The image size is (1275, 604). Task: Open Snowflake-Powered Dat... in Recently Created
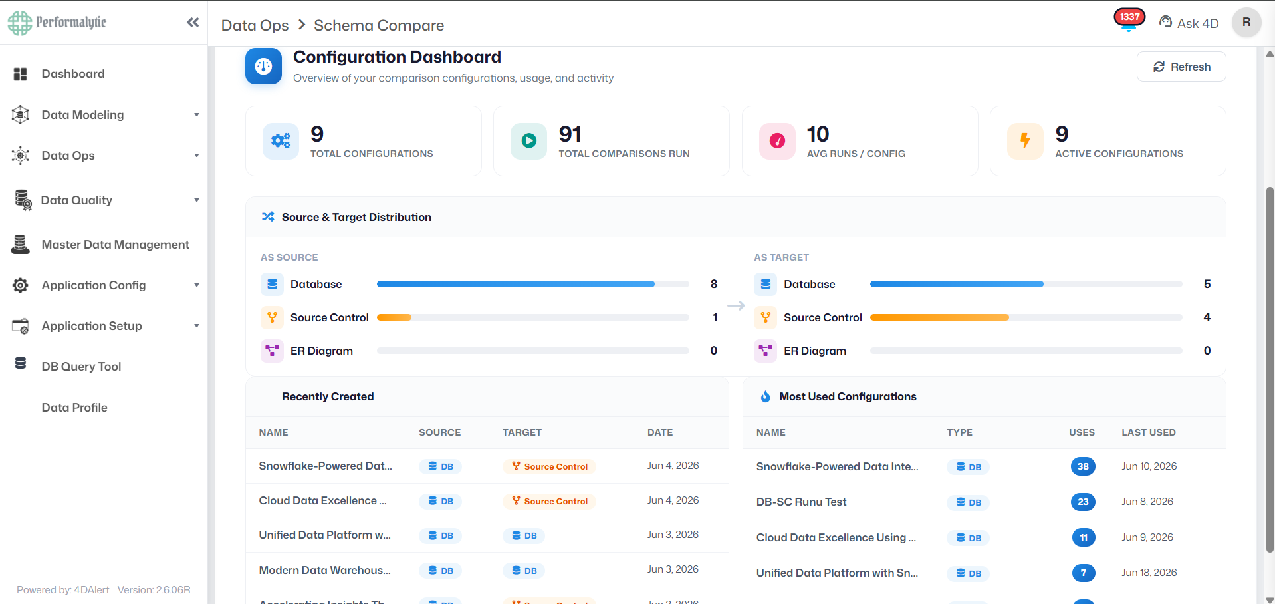point(325,466)
